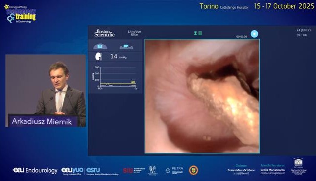Click the camera snapshot capture icon
The width and height of the screenshot is (316, 181).
click(100, 46)
